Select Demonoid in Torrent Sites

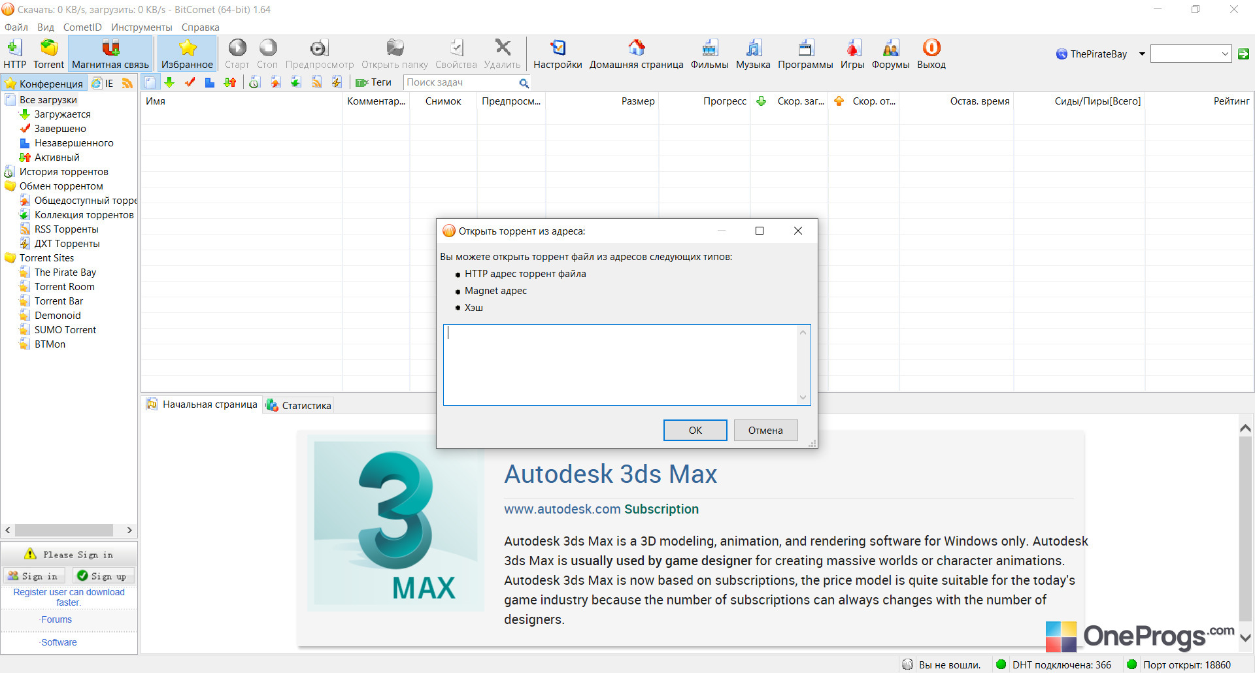(x=58, y=316)
